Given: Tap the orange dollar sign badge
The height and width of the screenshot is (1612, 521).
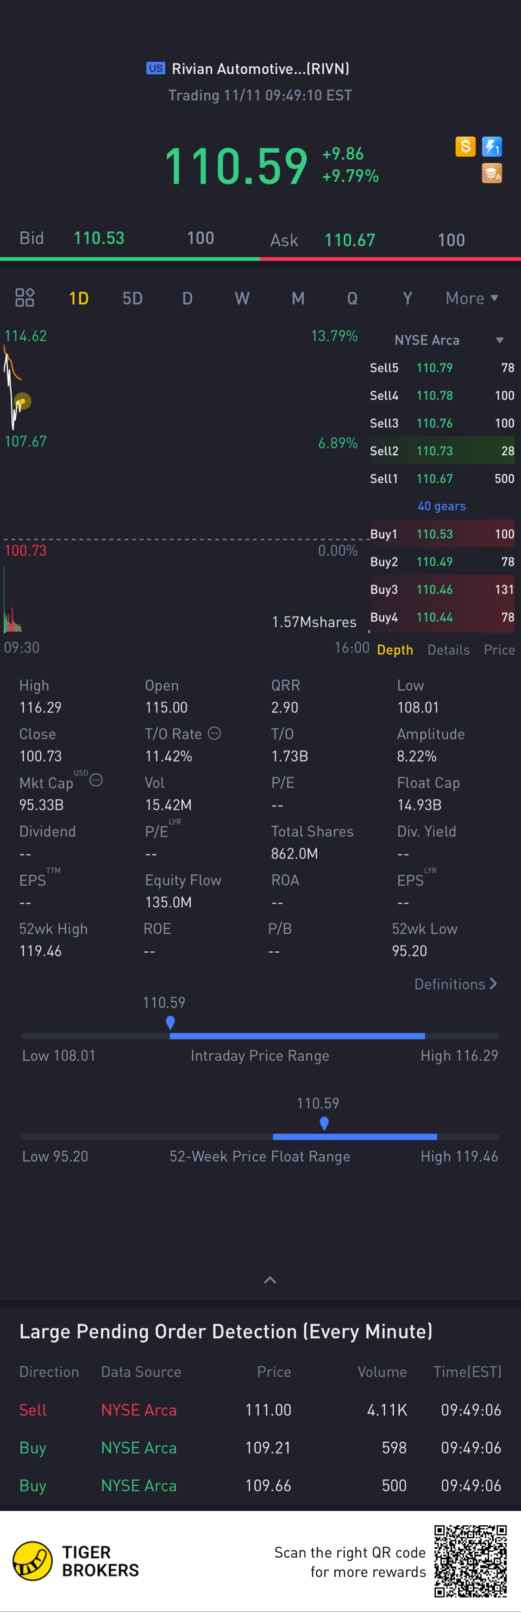Looking at the screenshot, I should [465, 147].
